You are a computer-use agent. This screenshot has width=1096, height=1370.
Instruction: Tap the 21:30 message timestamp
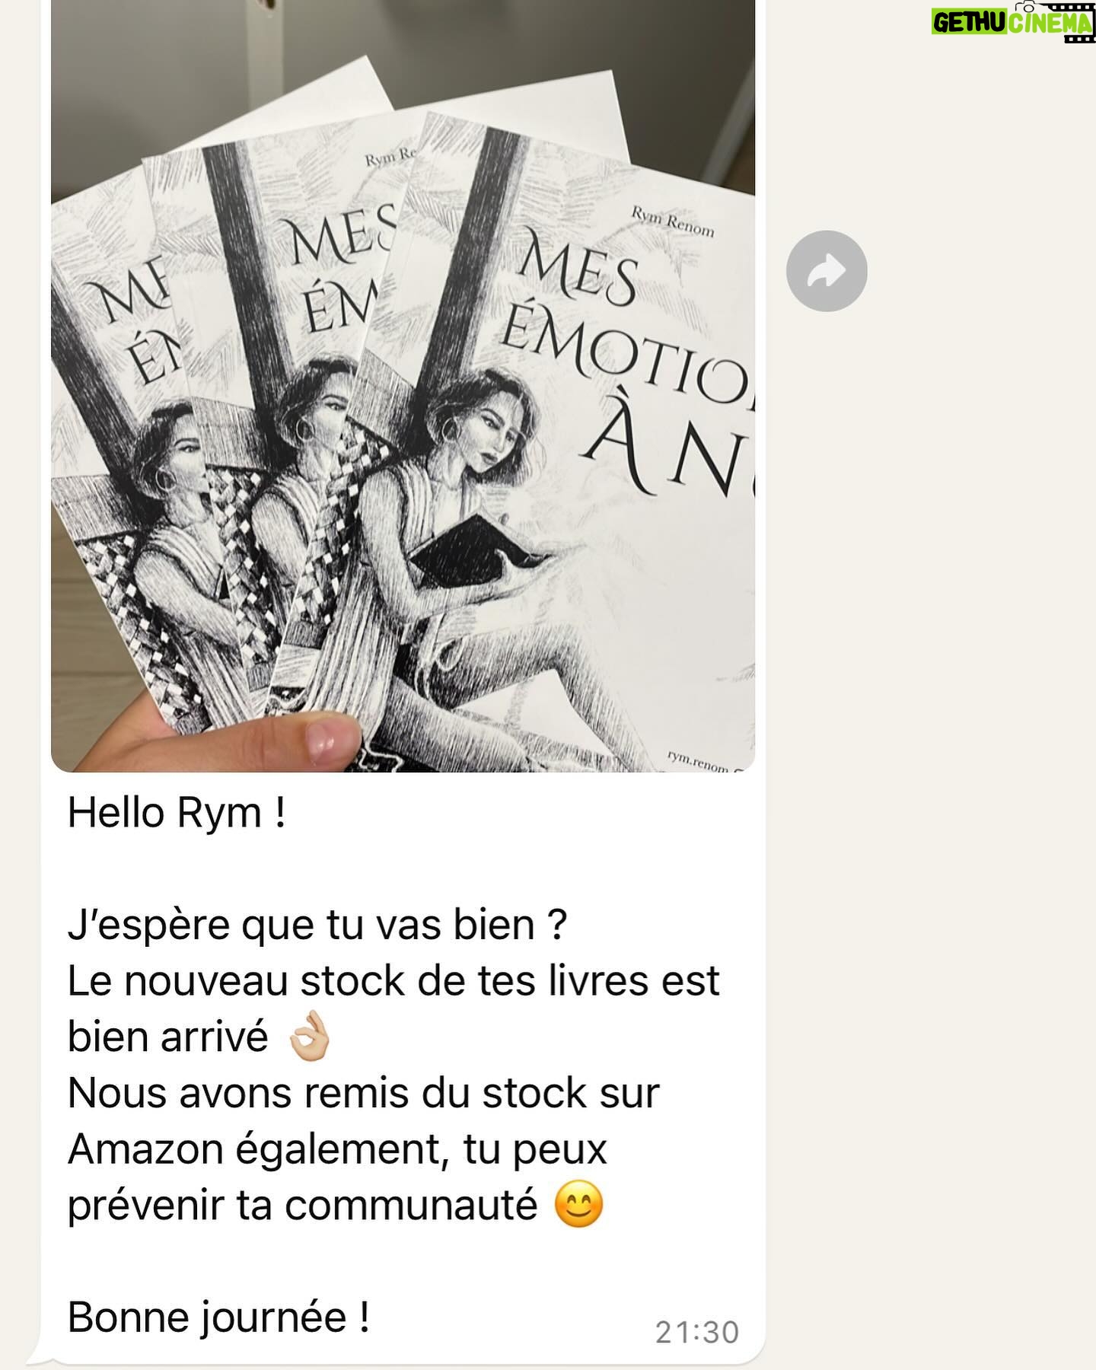(x=697, y=1332)
